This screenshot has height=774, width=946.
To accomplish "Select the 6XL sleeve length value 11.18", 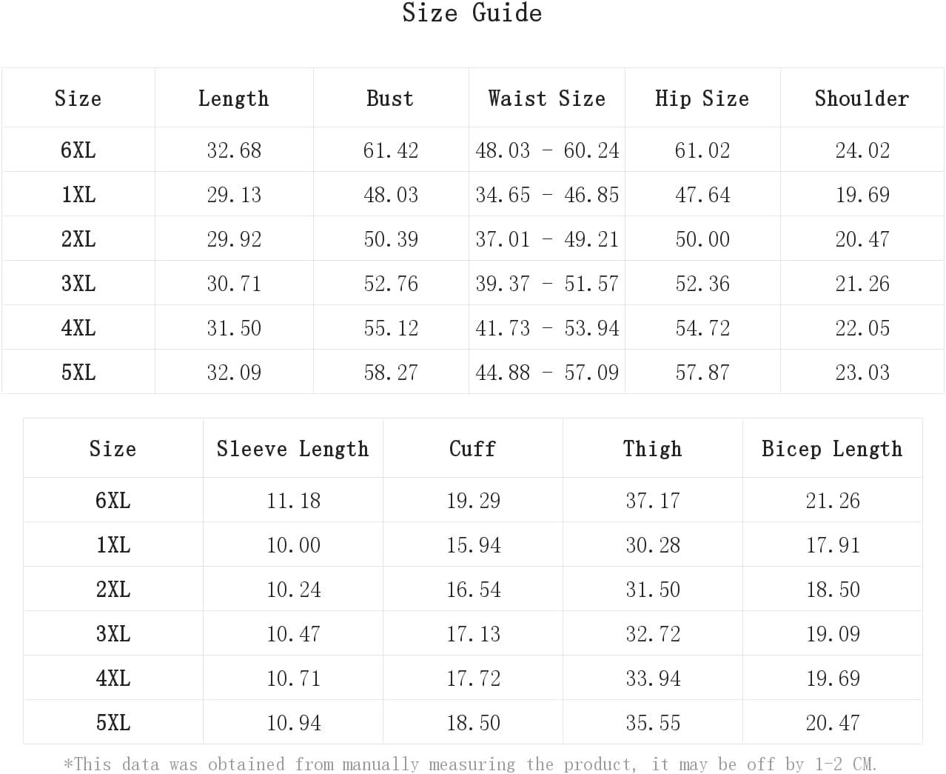I will [293, 501].
